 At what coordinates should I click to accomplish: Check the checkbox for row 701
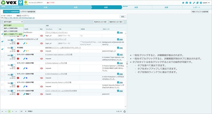tap(2, 66)
